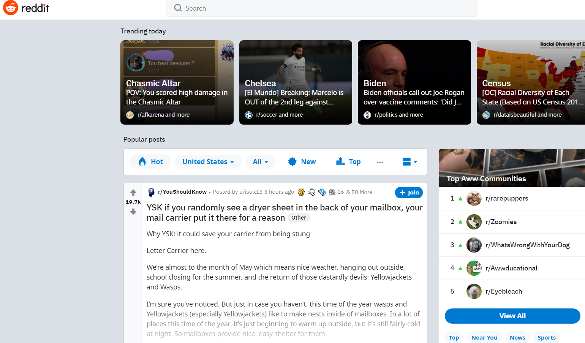Screen dimensions: 585x343
Task: Open the Chelsea trending card about Marcelo
Action: tap(296, 82)
